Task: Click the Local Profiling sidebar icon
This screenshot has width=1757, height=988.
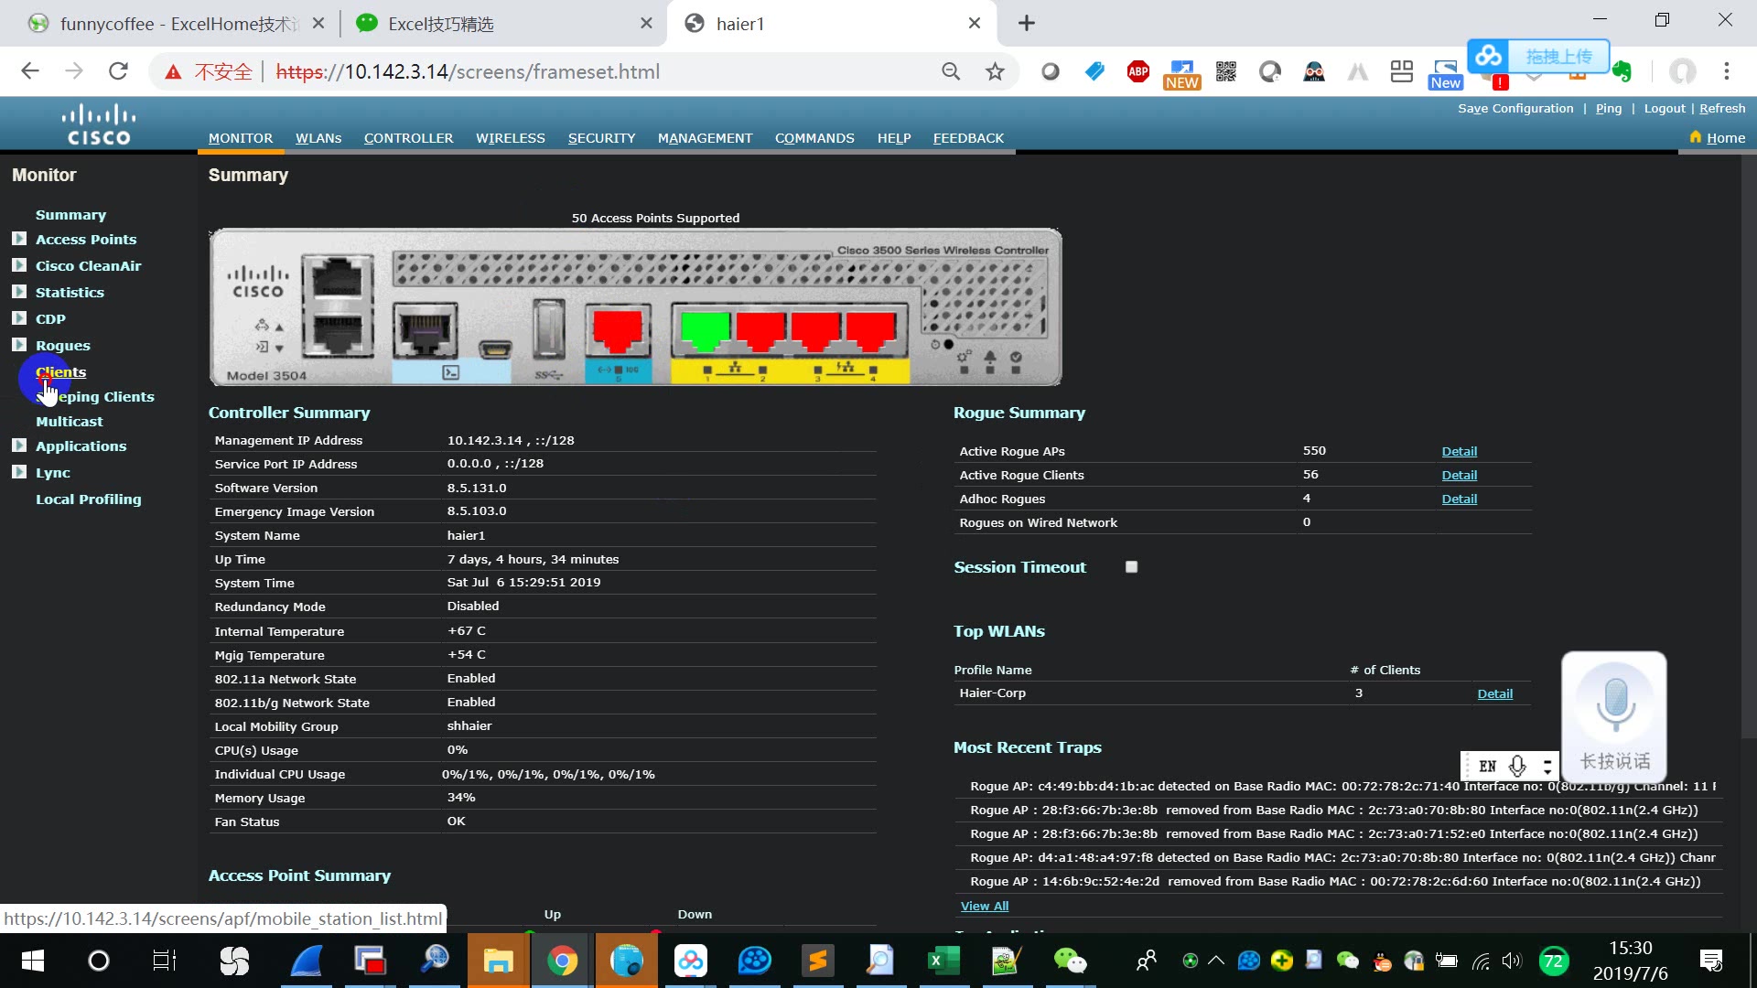Action: pos(88,499)
